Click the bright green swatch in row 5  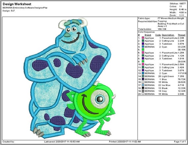click(143, 50)
